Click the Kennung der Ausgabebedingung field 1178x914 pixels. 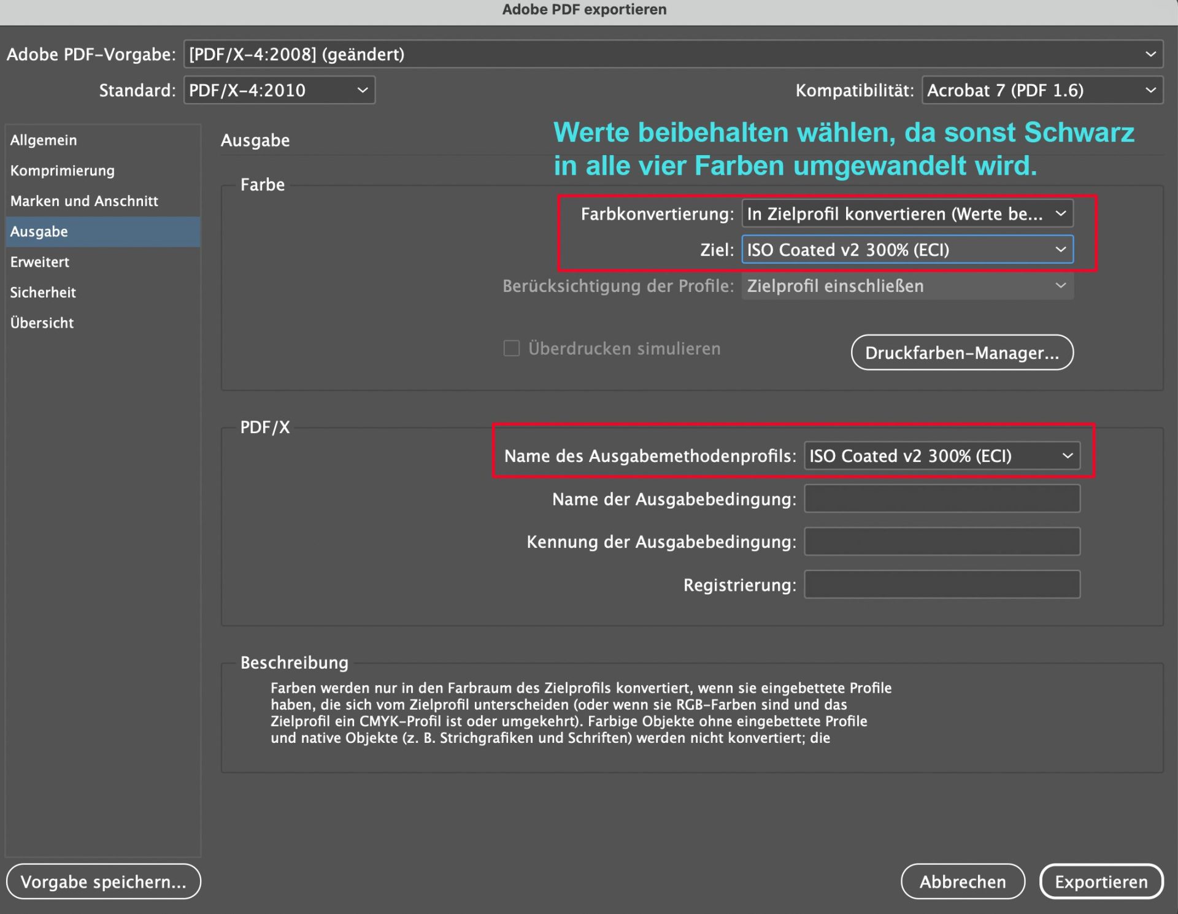coord(942,542)
